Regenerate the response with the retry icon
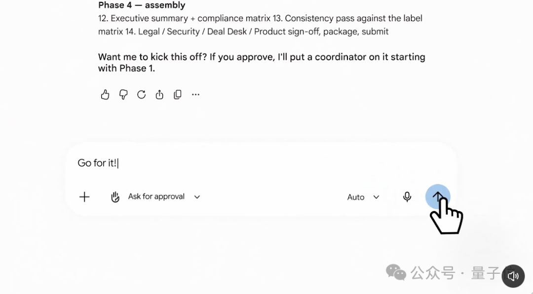This screenshot has width=533, height=294. pos(142,95)
